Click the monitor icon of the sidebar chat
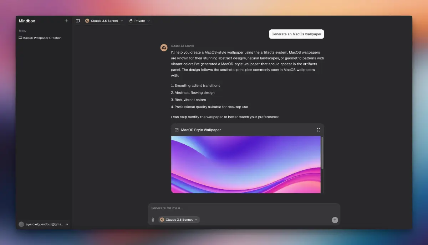The width and height of the screenshot is (428, 245). click(20, 38)
